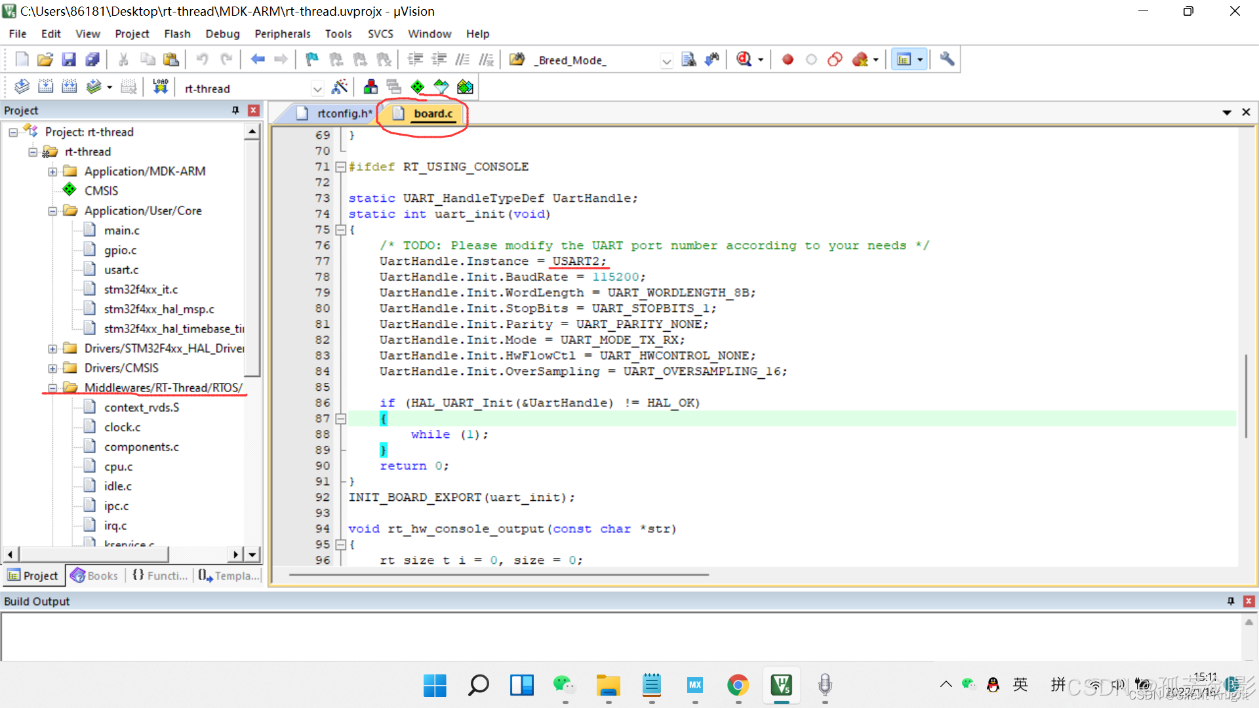
Task: Collapse Middlewares/RT-Thread/RTOS folder
Action: (x=52, y=388)
